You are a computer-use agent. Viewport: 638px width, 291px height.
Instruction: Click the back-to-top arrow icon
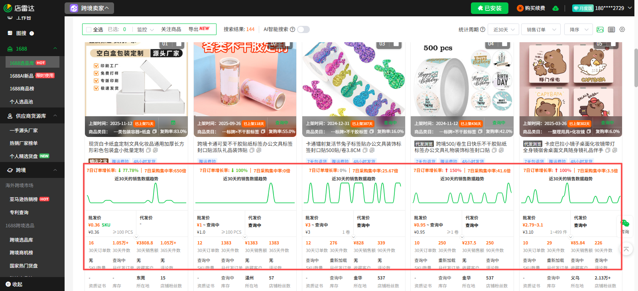click(x=626, y=249)
